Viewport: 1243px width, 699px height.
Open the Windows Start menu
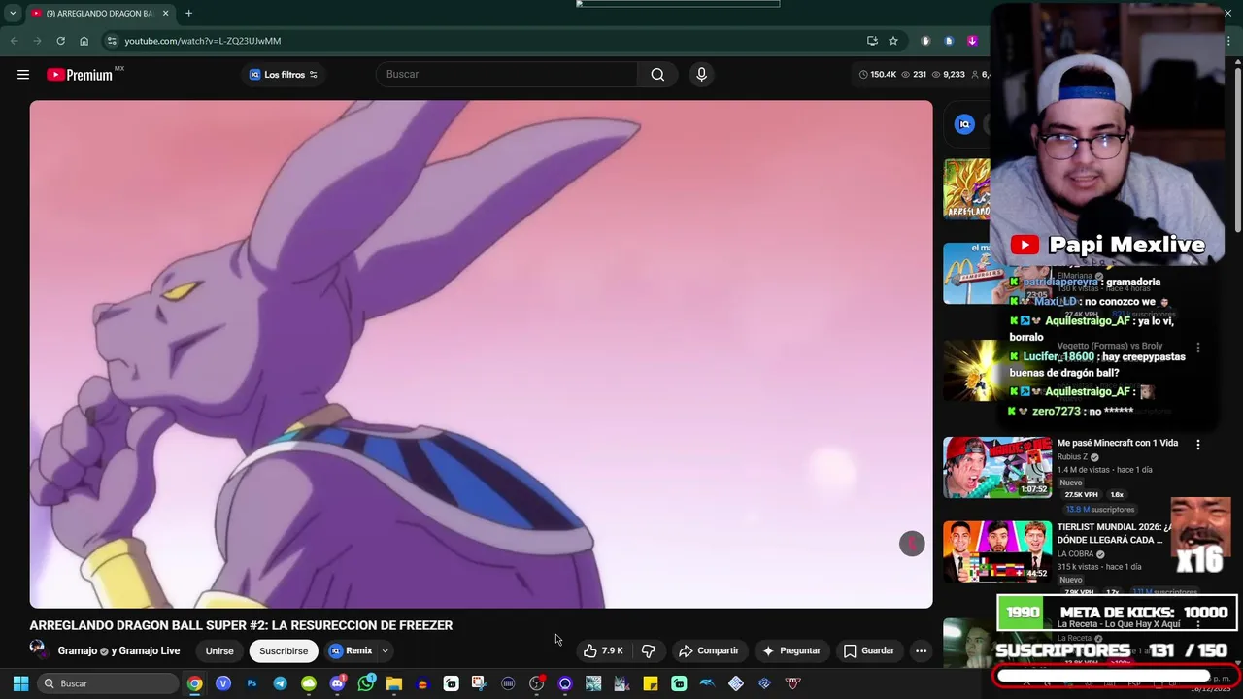point(20,683)
